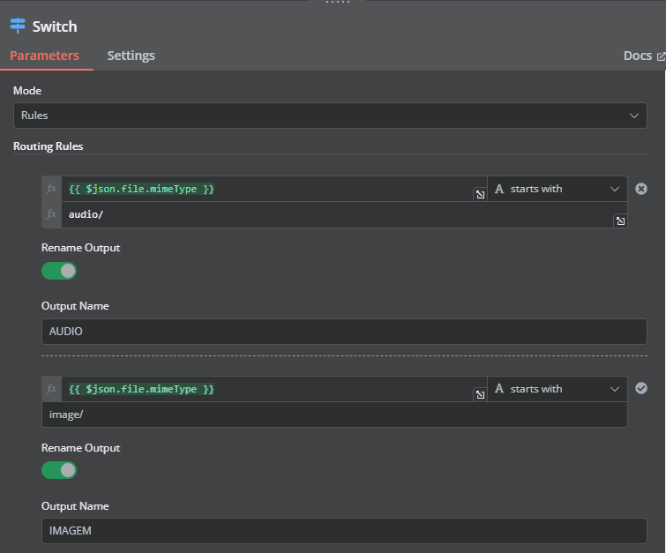
Task: Click the drag handle dots at panel top
Action: [337, 3]
